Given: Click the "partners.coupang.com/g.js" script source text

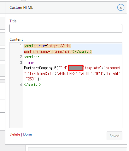Looking at the screenshot, I should (48, 52).
